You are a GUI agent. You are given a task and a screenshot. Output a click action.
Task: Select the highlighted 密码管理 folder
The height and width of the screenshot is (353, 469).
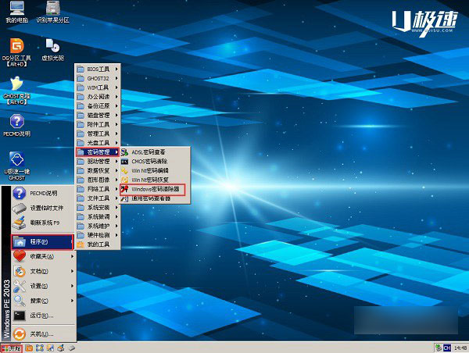pyautogui.click(x=98, y=152)
